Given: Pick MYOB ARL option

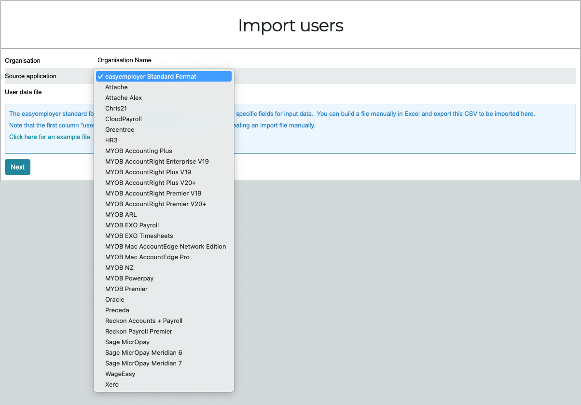Looking at the screenshot, I should pos(164,214).
